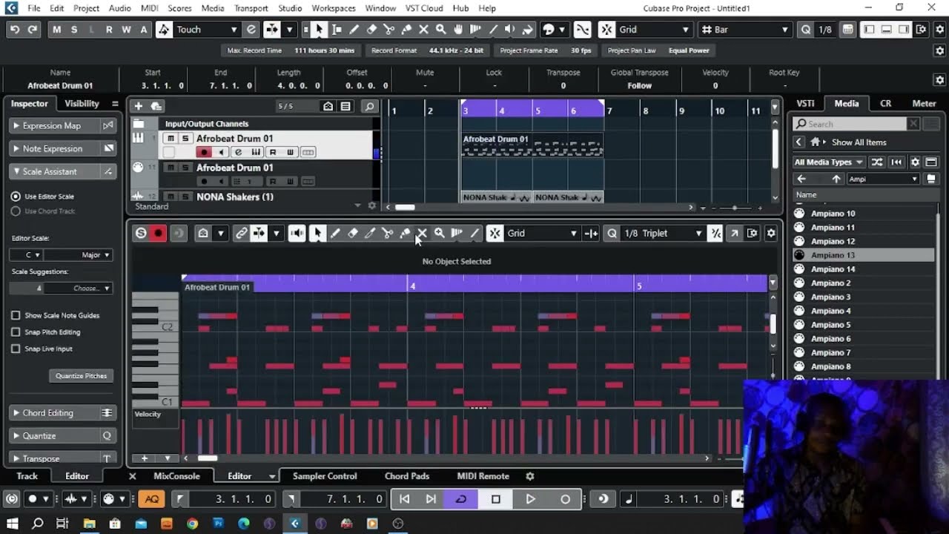Select the Trim tool in the key editor

370,233
